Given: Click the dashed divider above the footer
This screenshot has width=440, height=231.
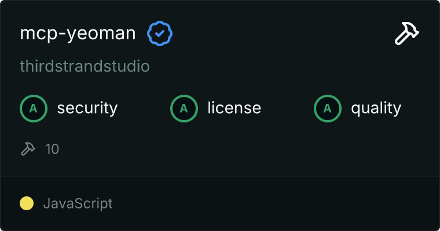Looking at the screenshot, I should (220, 176).
